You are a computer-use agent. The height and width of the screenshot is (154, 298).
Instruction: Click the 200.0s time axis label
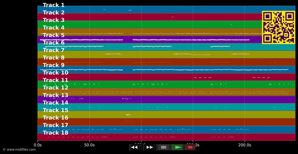click(245, 145)
